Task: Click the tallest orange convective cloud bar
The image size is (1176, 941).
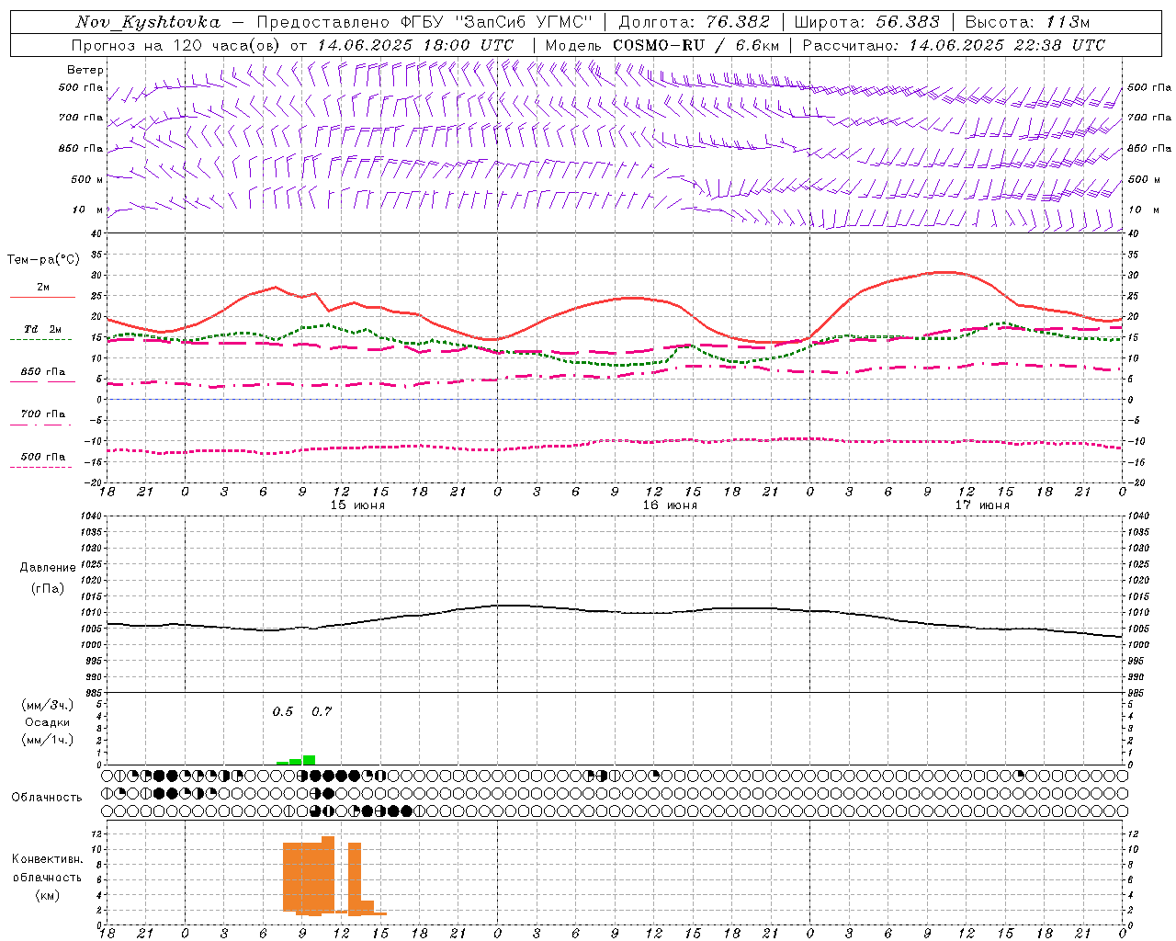Action: click(328, 873)
